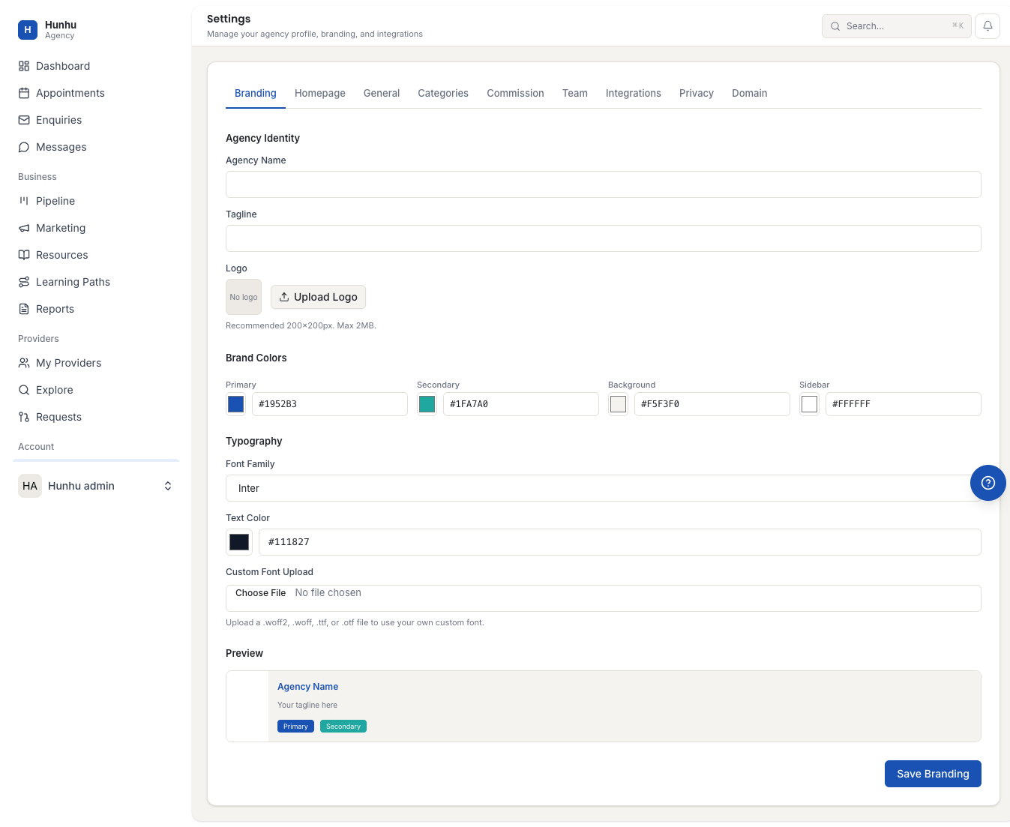
Task: Click the No logo placeholder thumbnail
Action: [x=244, y=297]
